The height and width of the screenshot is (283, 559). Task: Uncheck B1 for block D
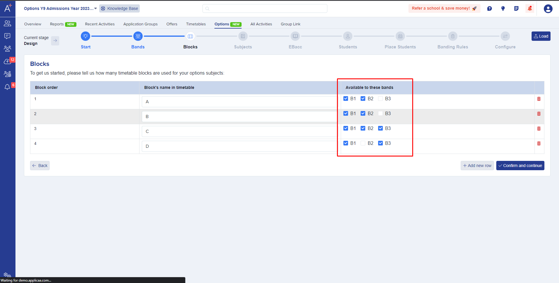tap(346, 143)
